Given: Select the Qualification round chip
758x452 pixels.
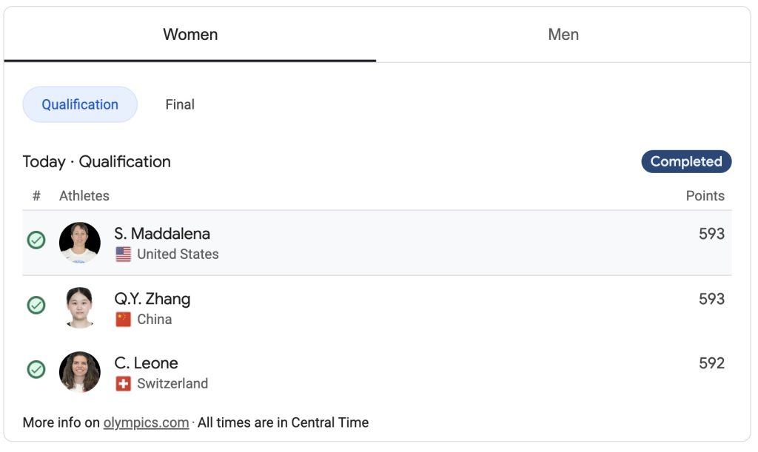Looking at the screenshot, I should point(80,104).
